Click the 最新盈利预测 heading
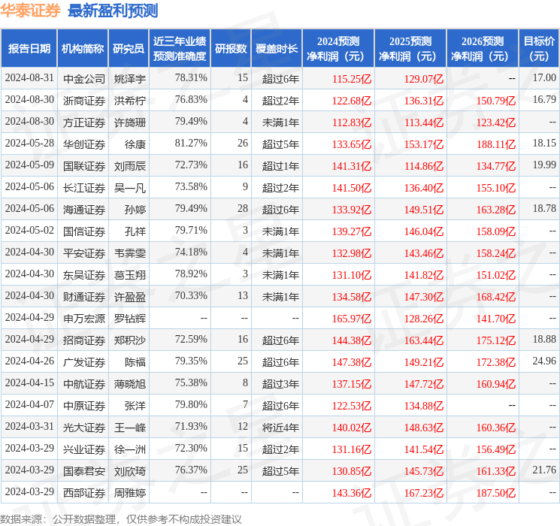Image resolution: width=560 pixels, height=526 pixels. point(113,11)
